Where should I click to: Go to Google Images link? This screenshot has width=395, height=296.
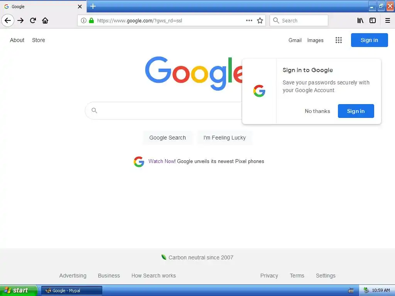[x=316, y=40]
